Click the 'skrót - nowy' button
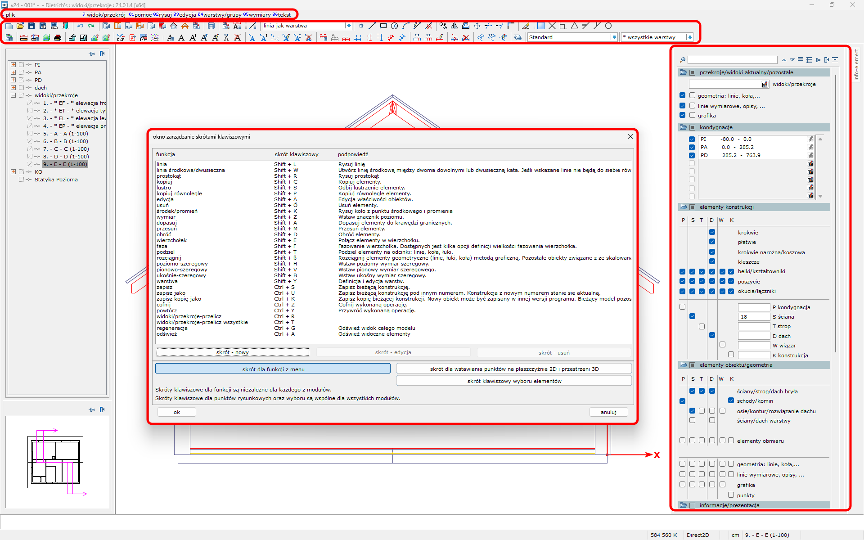The width and height of the screenshot is (864, 540). [232, 352]
